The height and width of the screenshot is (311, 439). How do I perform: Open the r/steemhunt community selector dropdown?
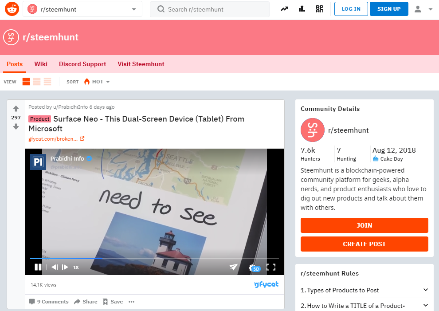point(82,9)
